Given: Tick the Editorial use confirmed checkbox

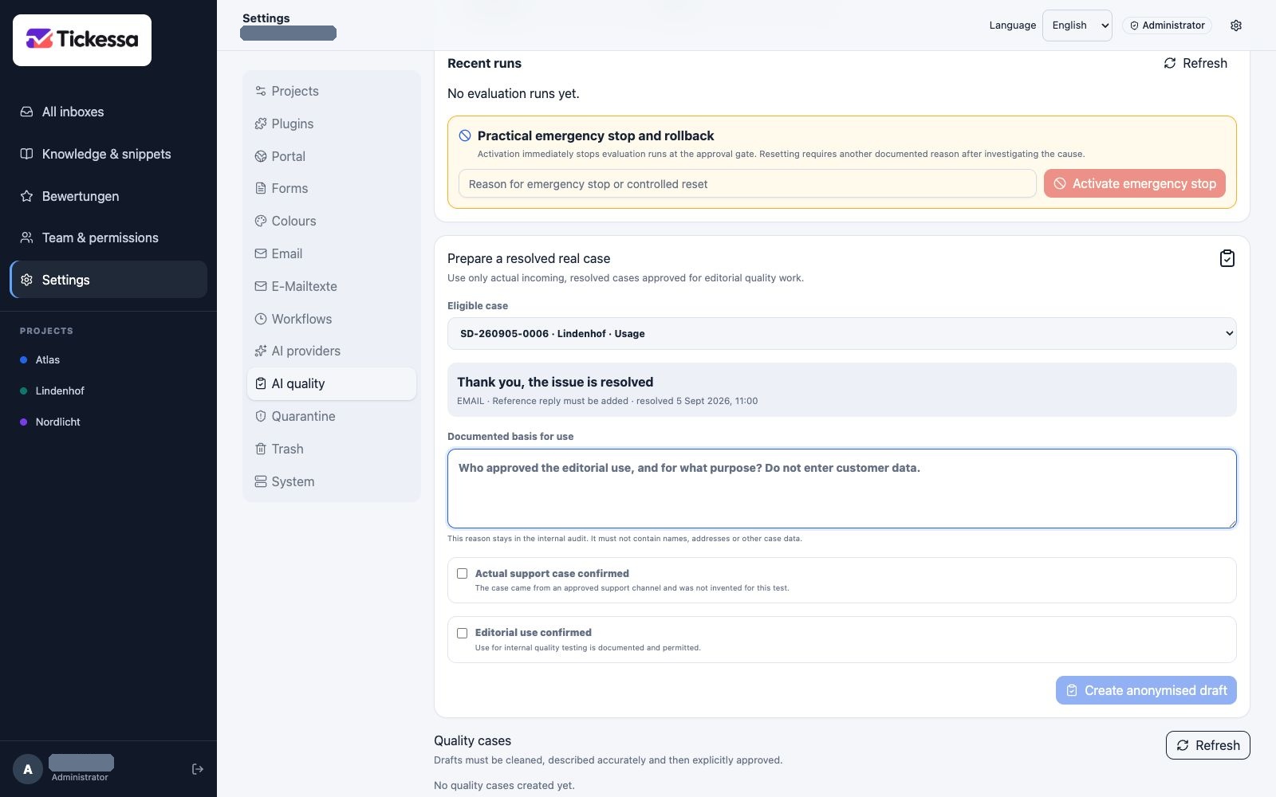Looking at the screenshot, I should pos(462,633).
